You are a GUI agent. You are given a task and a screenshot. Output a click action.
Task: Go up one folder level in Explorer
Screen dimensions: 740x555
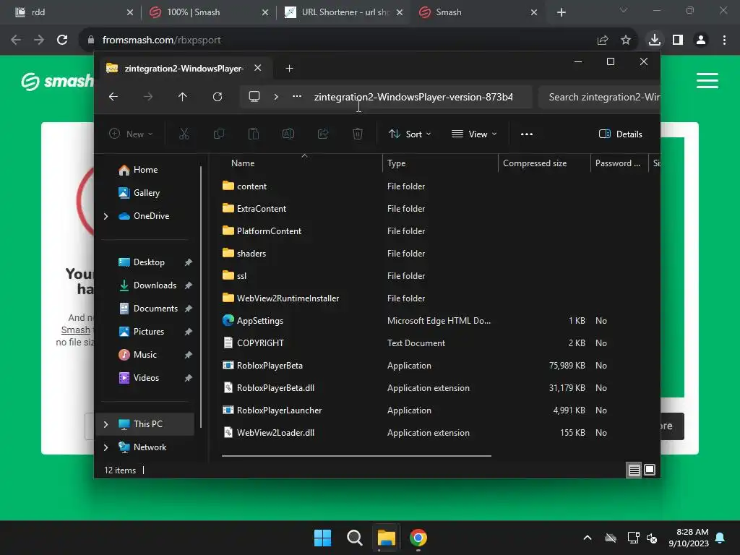point(183,97)
